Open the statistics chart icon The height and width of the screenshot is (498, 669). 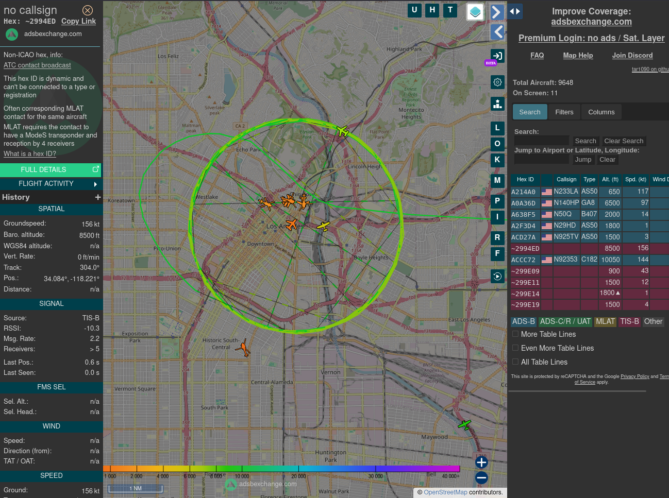(x=497, y=104)
